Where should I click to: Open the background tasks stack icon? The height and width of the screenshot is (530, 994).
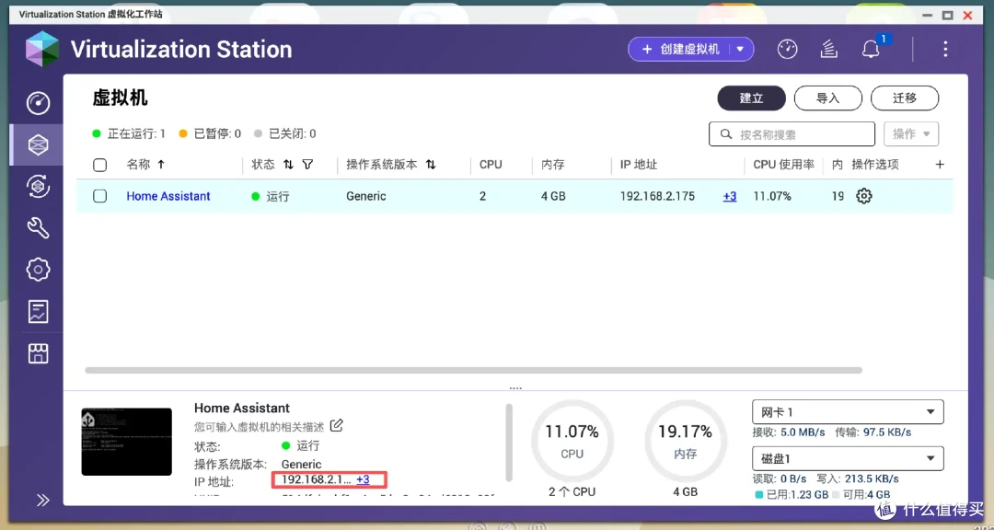(x=829, y=49)
